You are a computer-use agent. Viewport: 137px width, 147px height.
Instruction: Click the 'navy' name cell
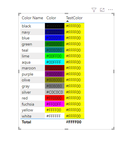pos(32,32)
